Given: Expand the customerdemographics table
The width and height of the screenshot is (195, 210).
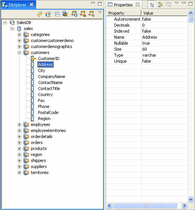Looking at the screenshot, I should coord(19,47).
